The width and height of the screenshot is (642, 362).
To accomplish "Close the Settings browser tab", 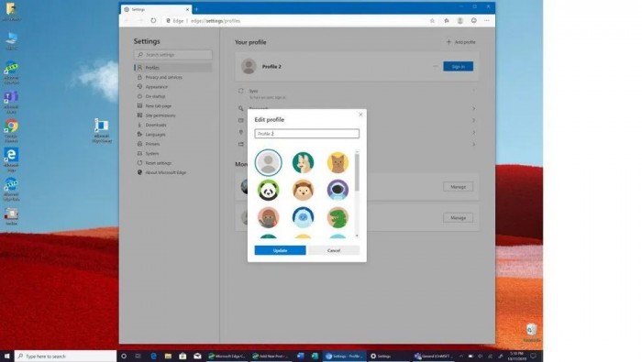I will point(187,9).
